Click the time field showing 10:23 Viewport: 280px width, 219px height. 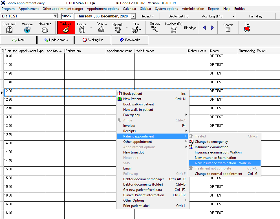tap(67, 16)
